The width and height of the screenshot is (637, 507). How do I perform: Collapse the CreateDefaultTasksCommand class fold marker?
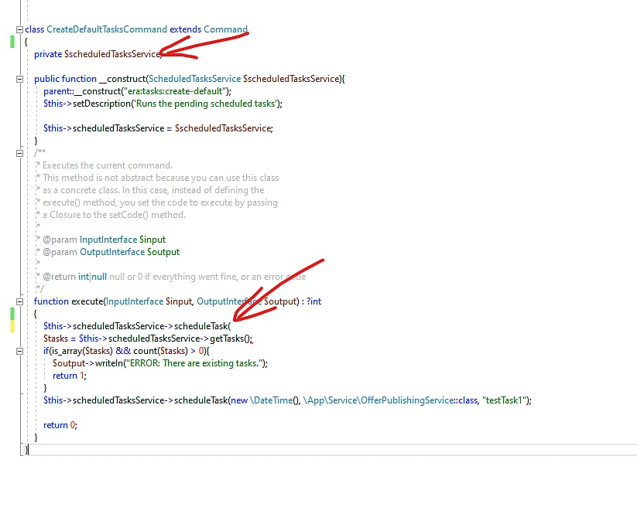[19, 29]
